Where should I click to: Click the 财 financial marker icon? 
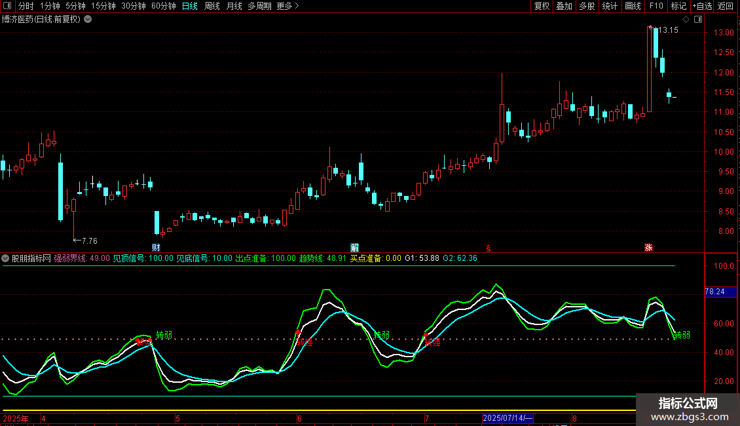coord(157,248)
